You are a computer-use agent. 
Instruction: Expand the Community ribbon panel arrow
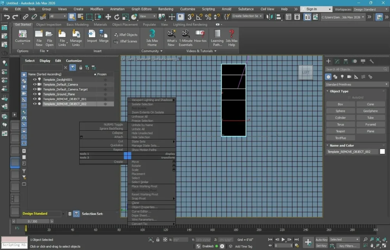161,51
